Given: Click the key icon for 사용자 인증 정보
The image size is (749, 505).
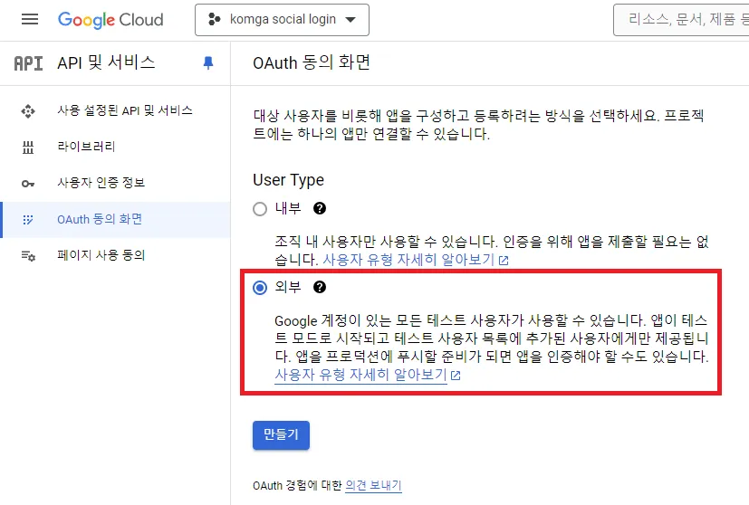Looking at the screenshot, I should pyautogui.click(x=28, y=183).
